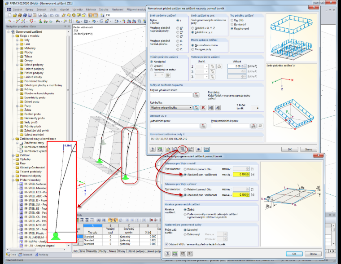This screenshot has width=341, height=264.
Task: Open the Nástroje menu
Action: point(91,9)
